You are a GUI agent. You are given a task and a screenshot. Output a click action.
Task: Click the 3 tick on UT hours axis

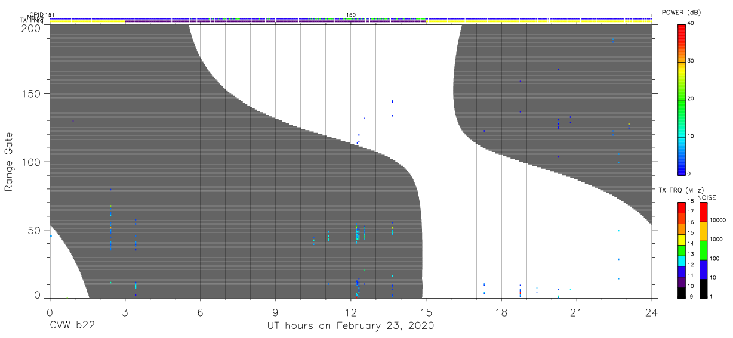[x=125, y=312]
